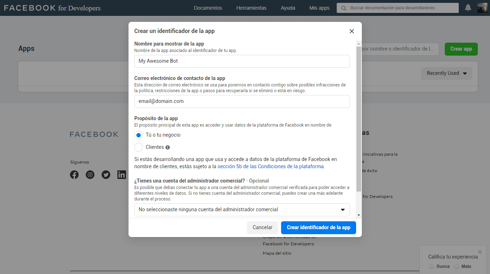Click the Apps page heading

(x=27, y=49)
